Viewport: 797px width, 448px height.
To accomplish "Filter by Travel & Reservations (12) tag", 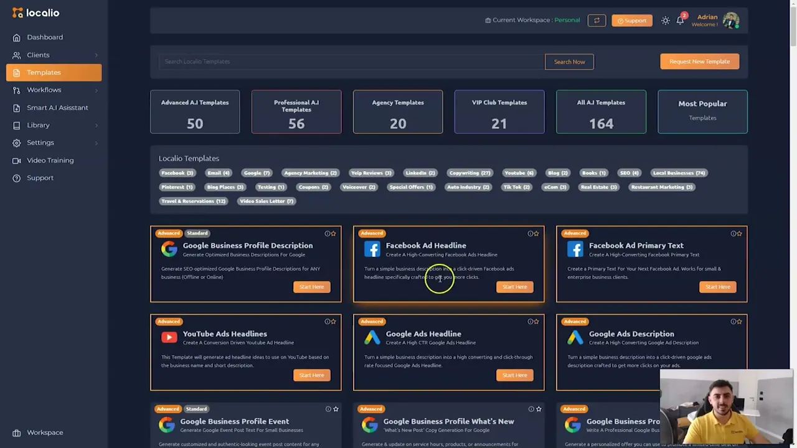I will click(194, 201).
